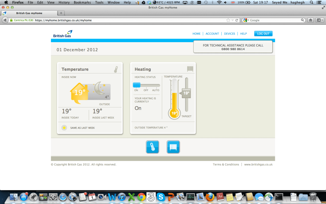Click the British Gas logo
Image resolution: width=326 pixels, height=204 pixels.
[63, 34]
